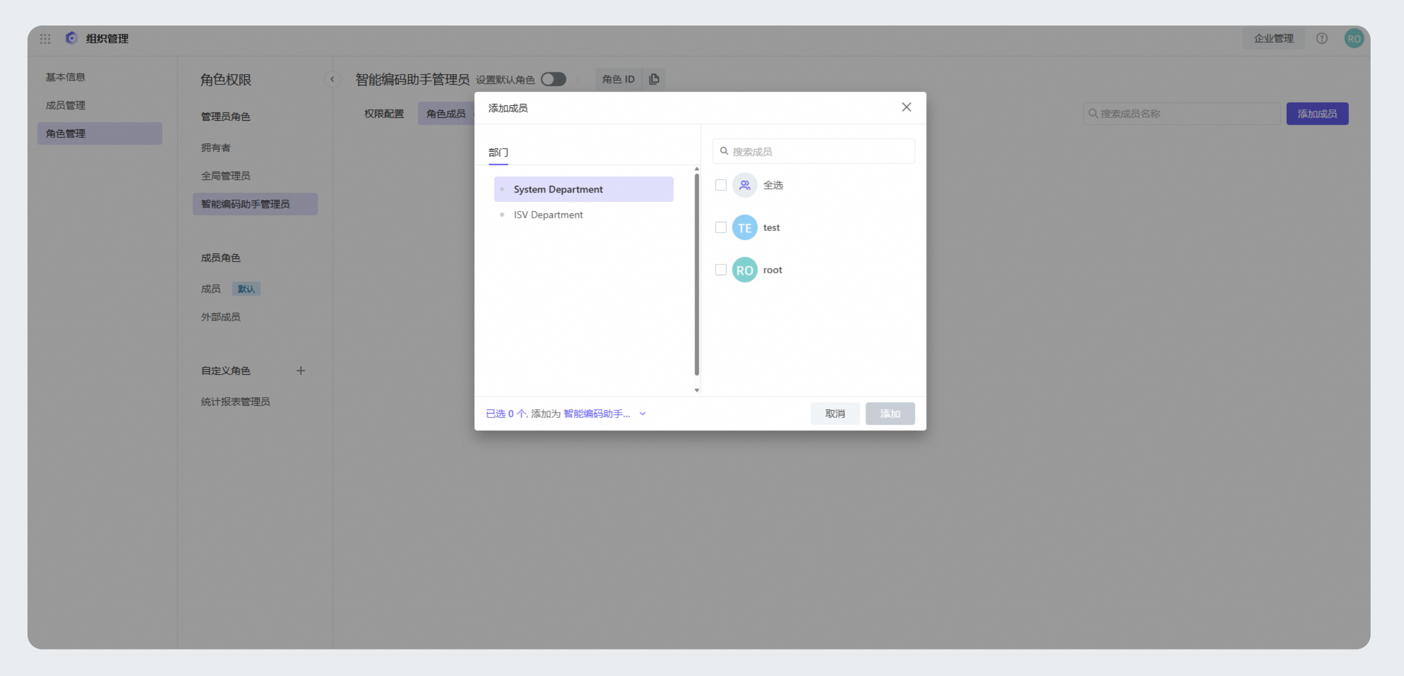The width and height of the screenshot is (1404, 676).
Task: Copy the role ID with copy icon
Action: pos(654,79)
